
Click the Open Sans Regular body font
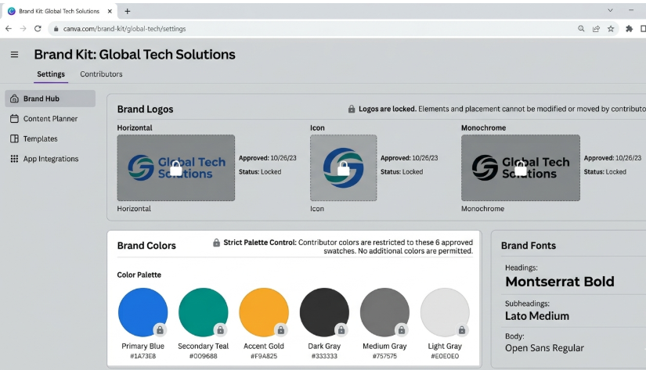pos(544,348)
